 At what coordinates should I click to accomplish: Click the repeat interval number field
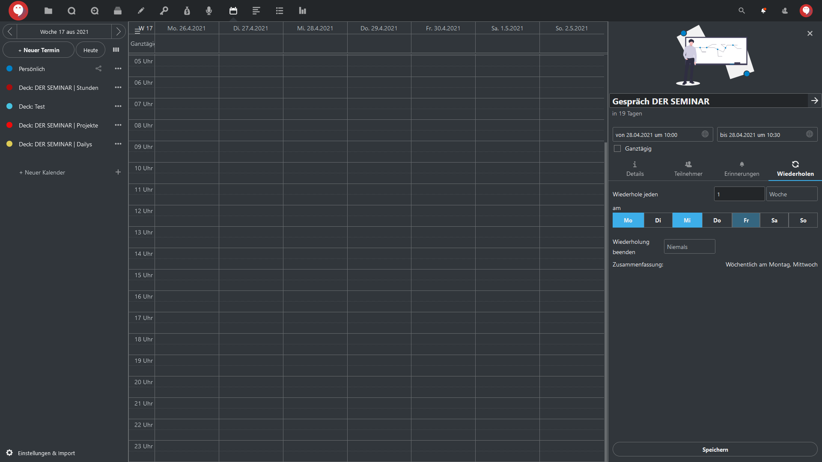point(739,194)
